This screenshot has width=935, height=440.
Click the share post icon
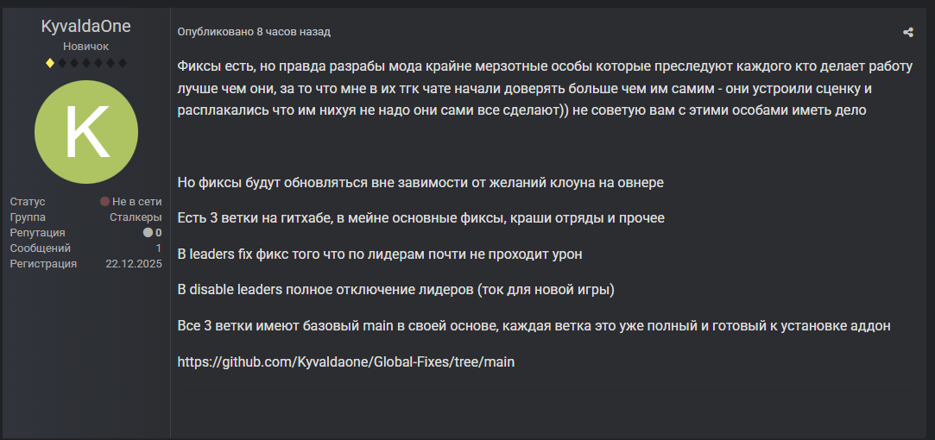coord(907,33)
